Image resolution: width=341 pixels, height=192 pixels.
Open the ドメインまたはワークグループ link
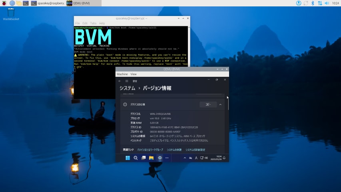(150, 150)
